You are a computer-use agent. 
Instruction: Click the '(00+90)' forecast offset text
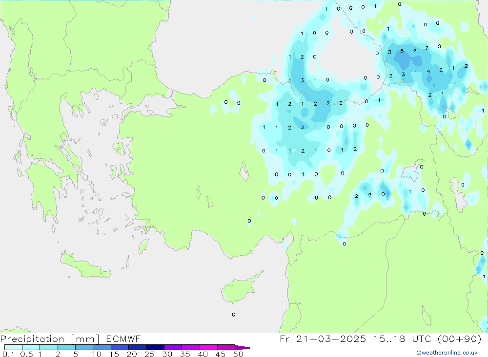click(460, 338)
